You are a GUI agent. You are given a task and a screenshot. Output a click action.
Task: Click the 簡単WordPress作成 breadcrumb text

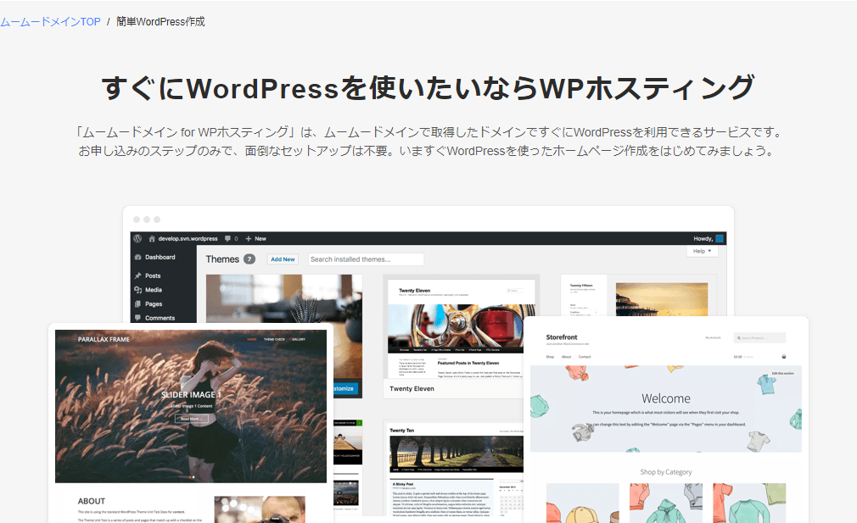coord(160,22)
